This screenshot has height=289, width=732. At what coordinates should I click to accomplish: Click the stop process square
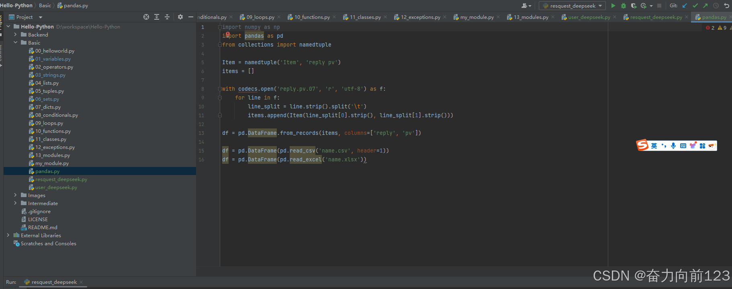coord(659,6)
